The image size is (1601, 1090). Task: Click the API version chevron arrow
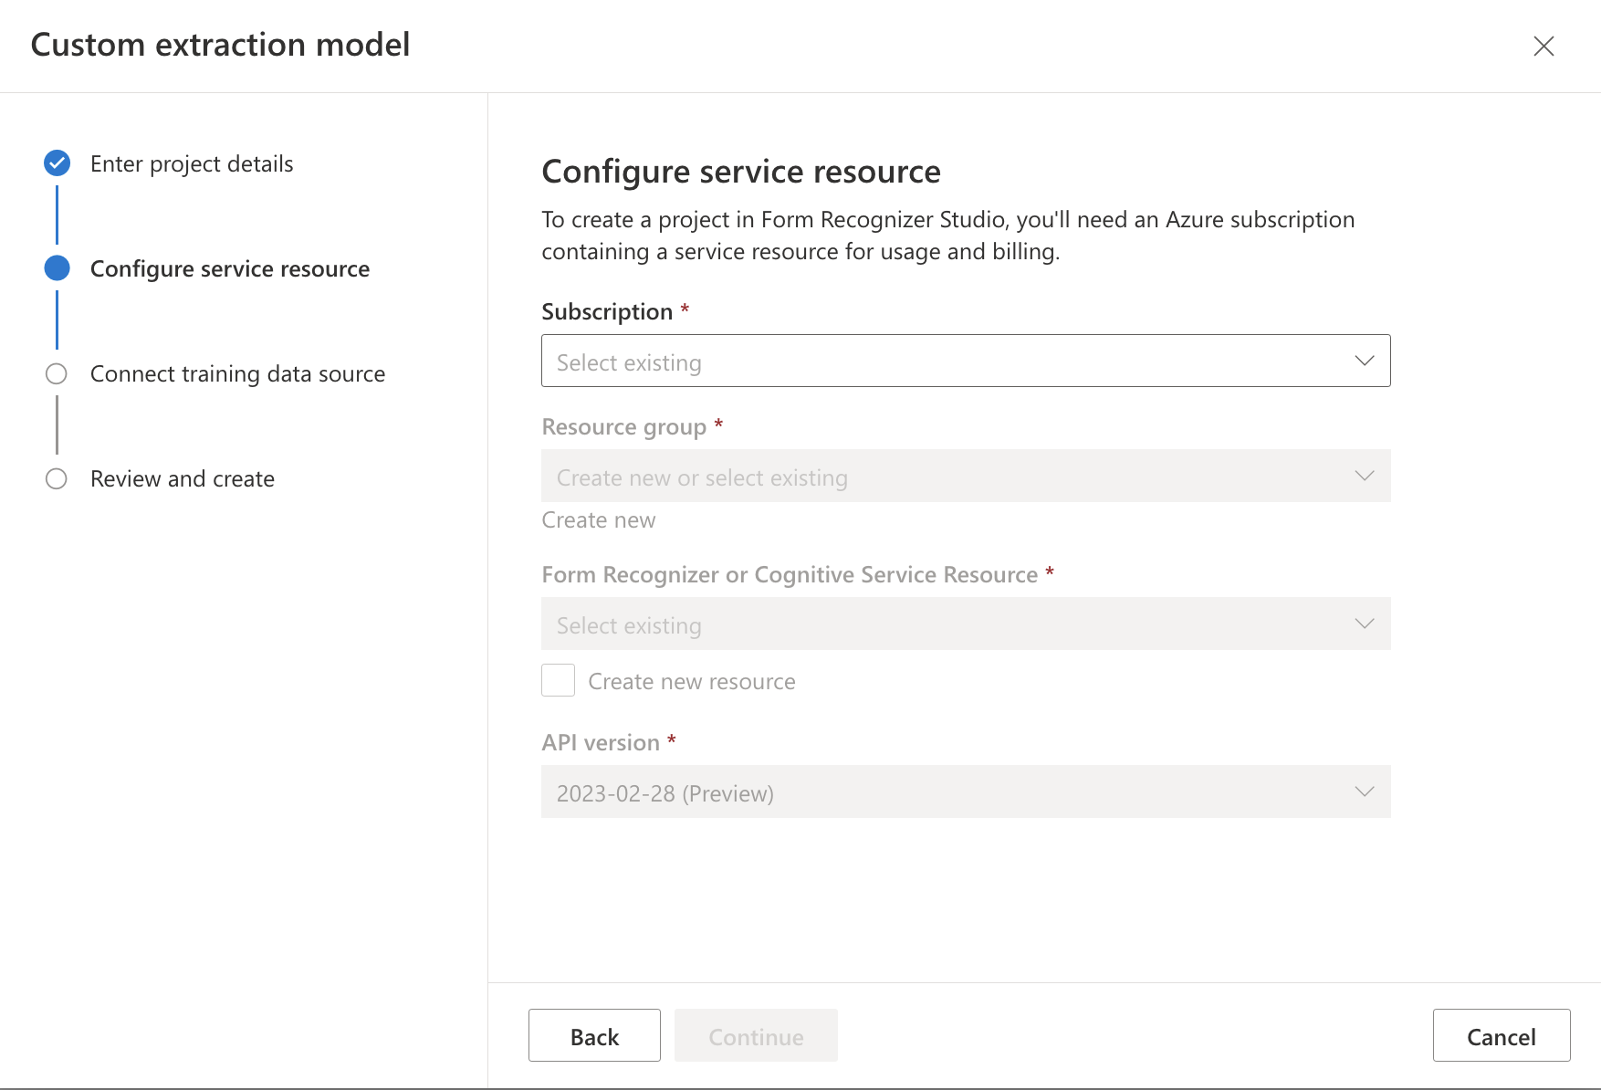1365,791
